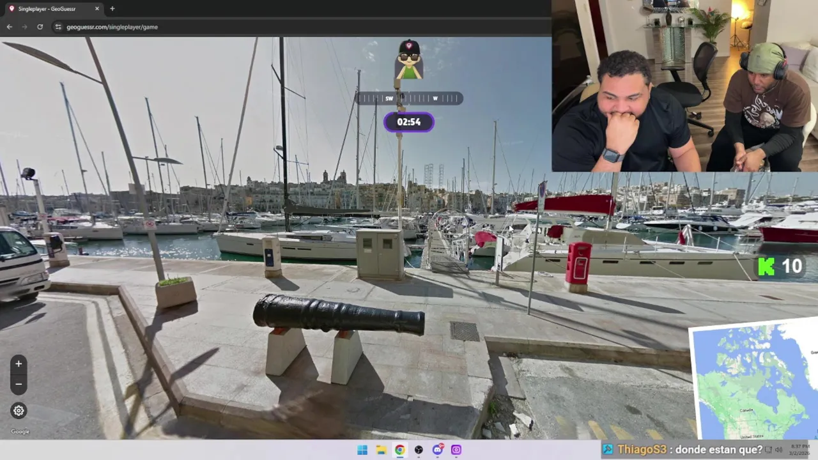Open the guess map thumbnail
Image resolution: width=818 pixels, height=460 pixels.
click(754, 381)
